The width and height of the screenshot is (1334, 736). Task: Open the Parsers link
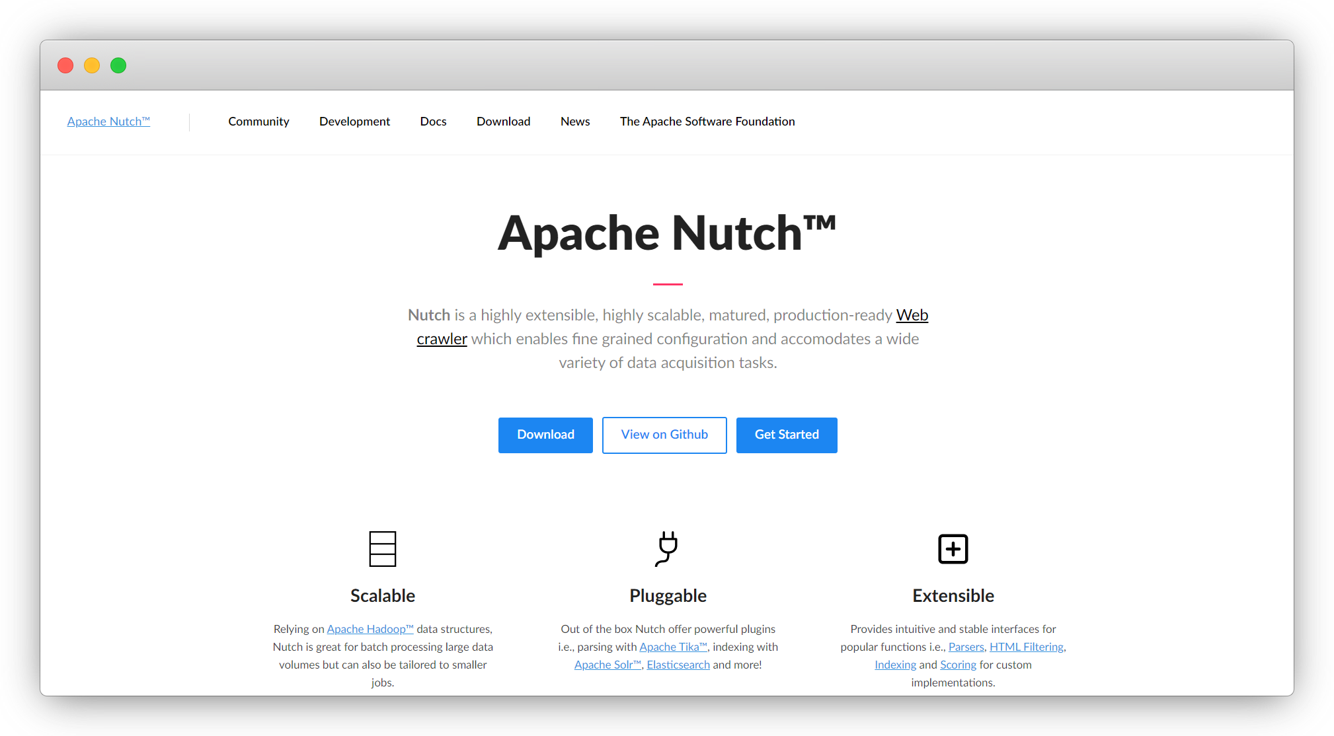[x=966, y=647]
